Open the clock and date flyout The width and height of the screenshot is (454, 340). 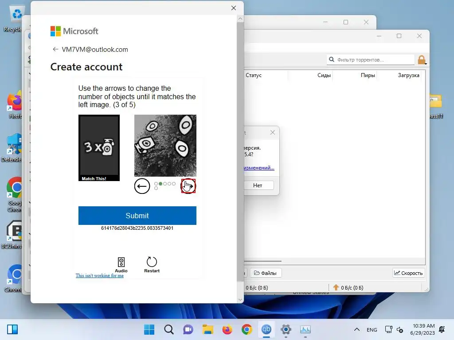coord(423,329)
